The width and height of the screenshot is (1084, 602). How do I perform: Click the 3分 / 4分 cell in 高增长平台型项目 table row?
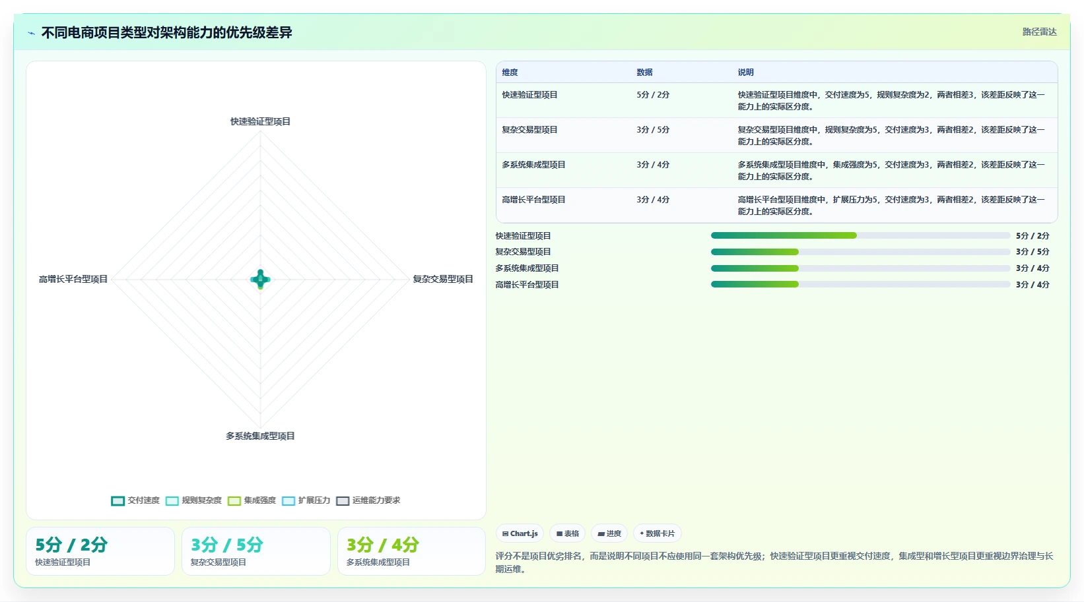[653, 200]
